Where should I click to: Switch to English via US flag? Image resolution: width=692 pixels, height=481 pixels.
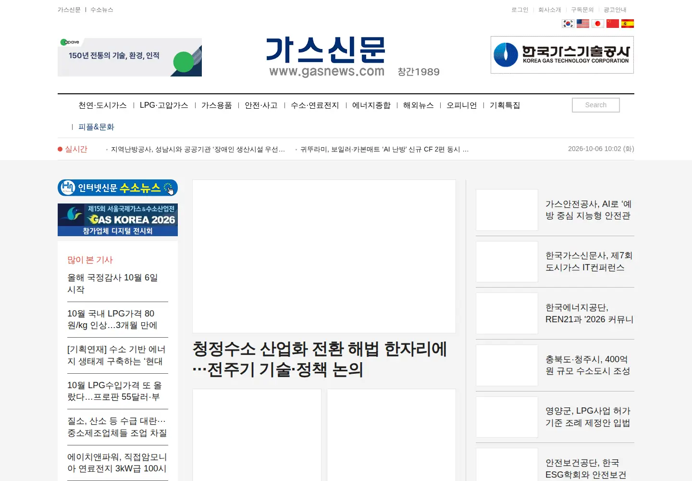(x=583, y=24)
